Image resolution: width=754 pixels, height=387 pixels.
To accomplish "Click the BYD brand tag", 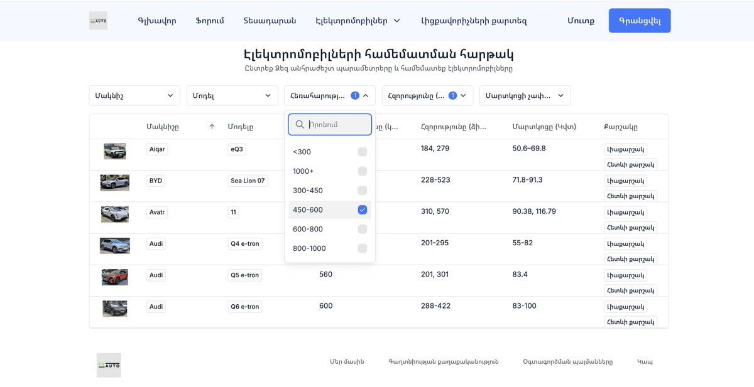I will point(156,181).
